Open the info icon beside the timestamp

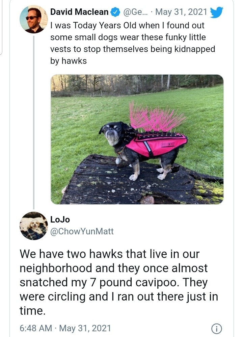click(217, 329)
